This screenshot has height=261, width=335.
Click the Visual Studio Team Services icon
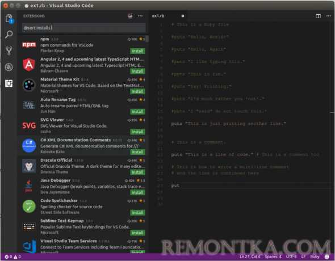[30, 246]
